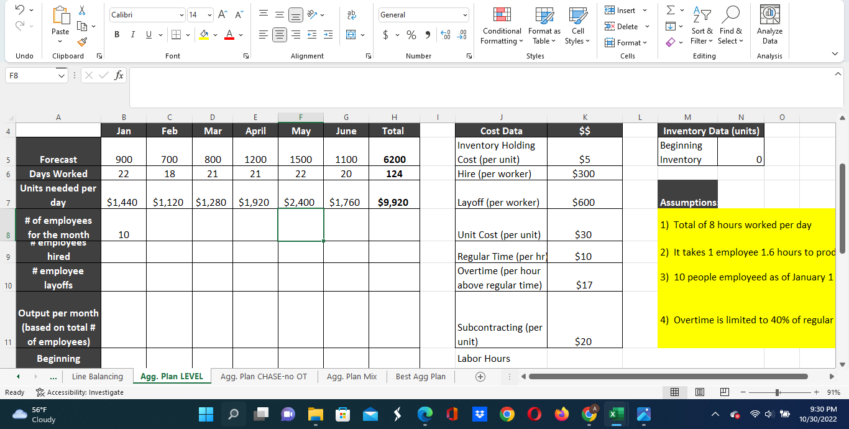Increase indent icon
849x429 pixels.
tap(328, 34)
